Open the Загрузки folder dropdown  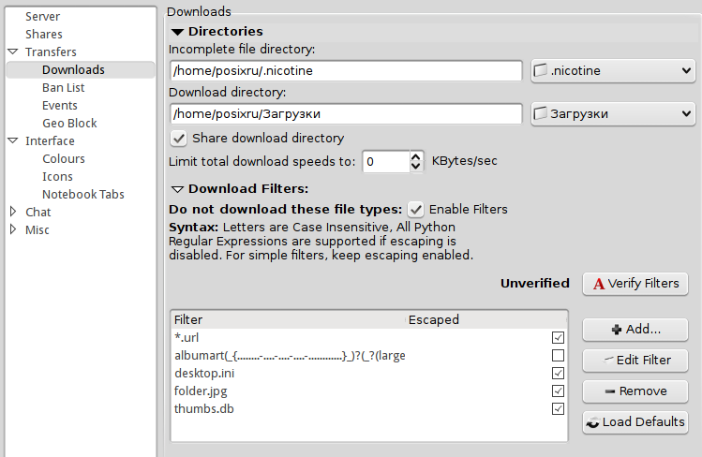coord(613,113)
